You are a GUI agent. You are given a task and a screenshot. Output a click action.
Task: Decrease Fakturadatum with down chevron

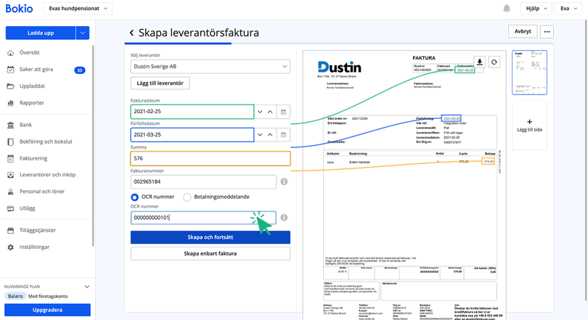[x=260, y=112]
